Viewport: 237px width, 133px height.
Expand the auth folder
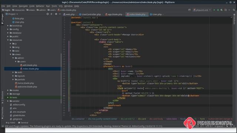(x=13, y=72)
